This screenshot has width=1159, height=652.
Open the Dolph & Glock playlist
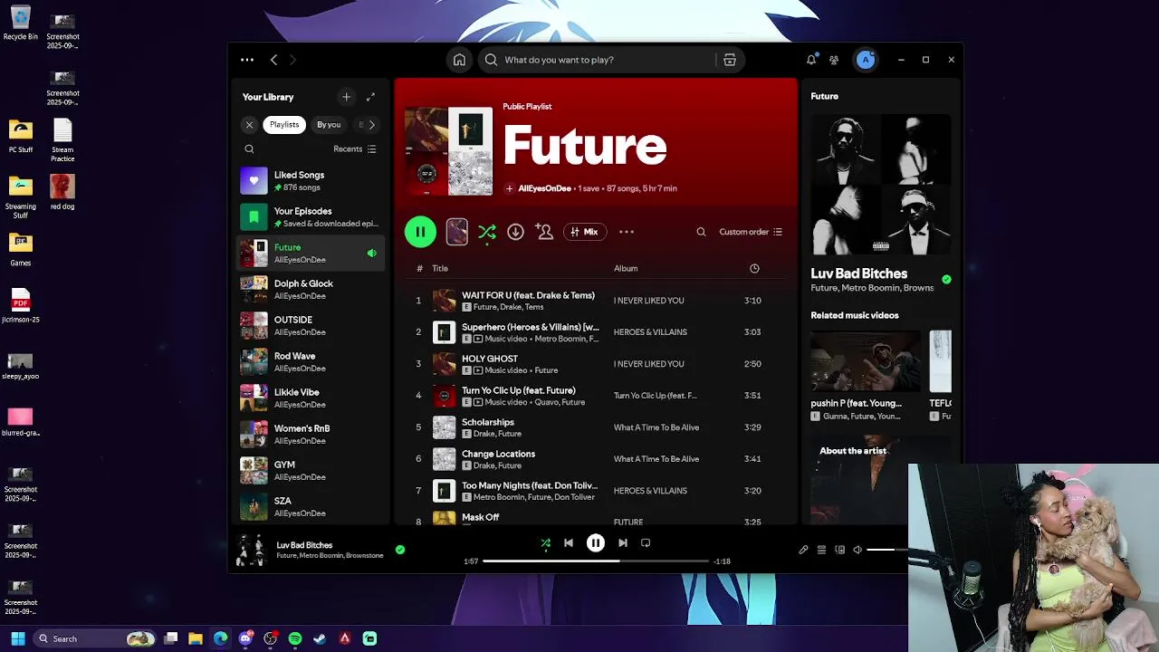point(311,290)
